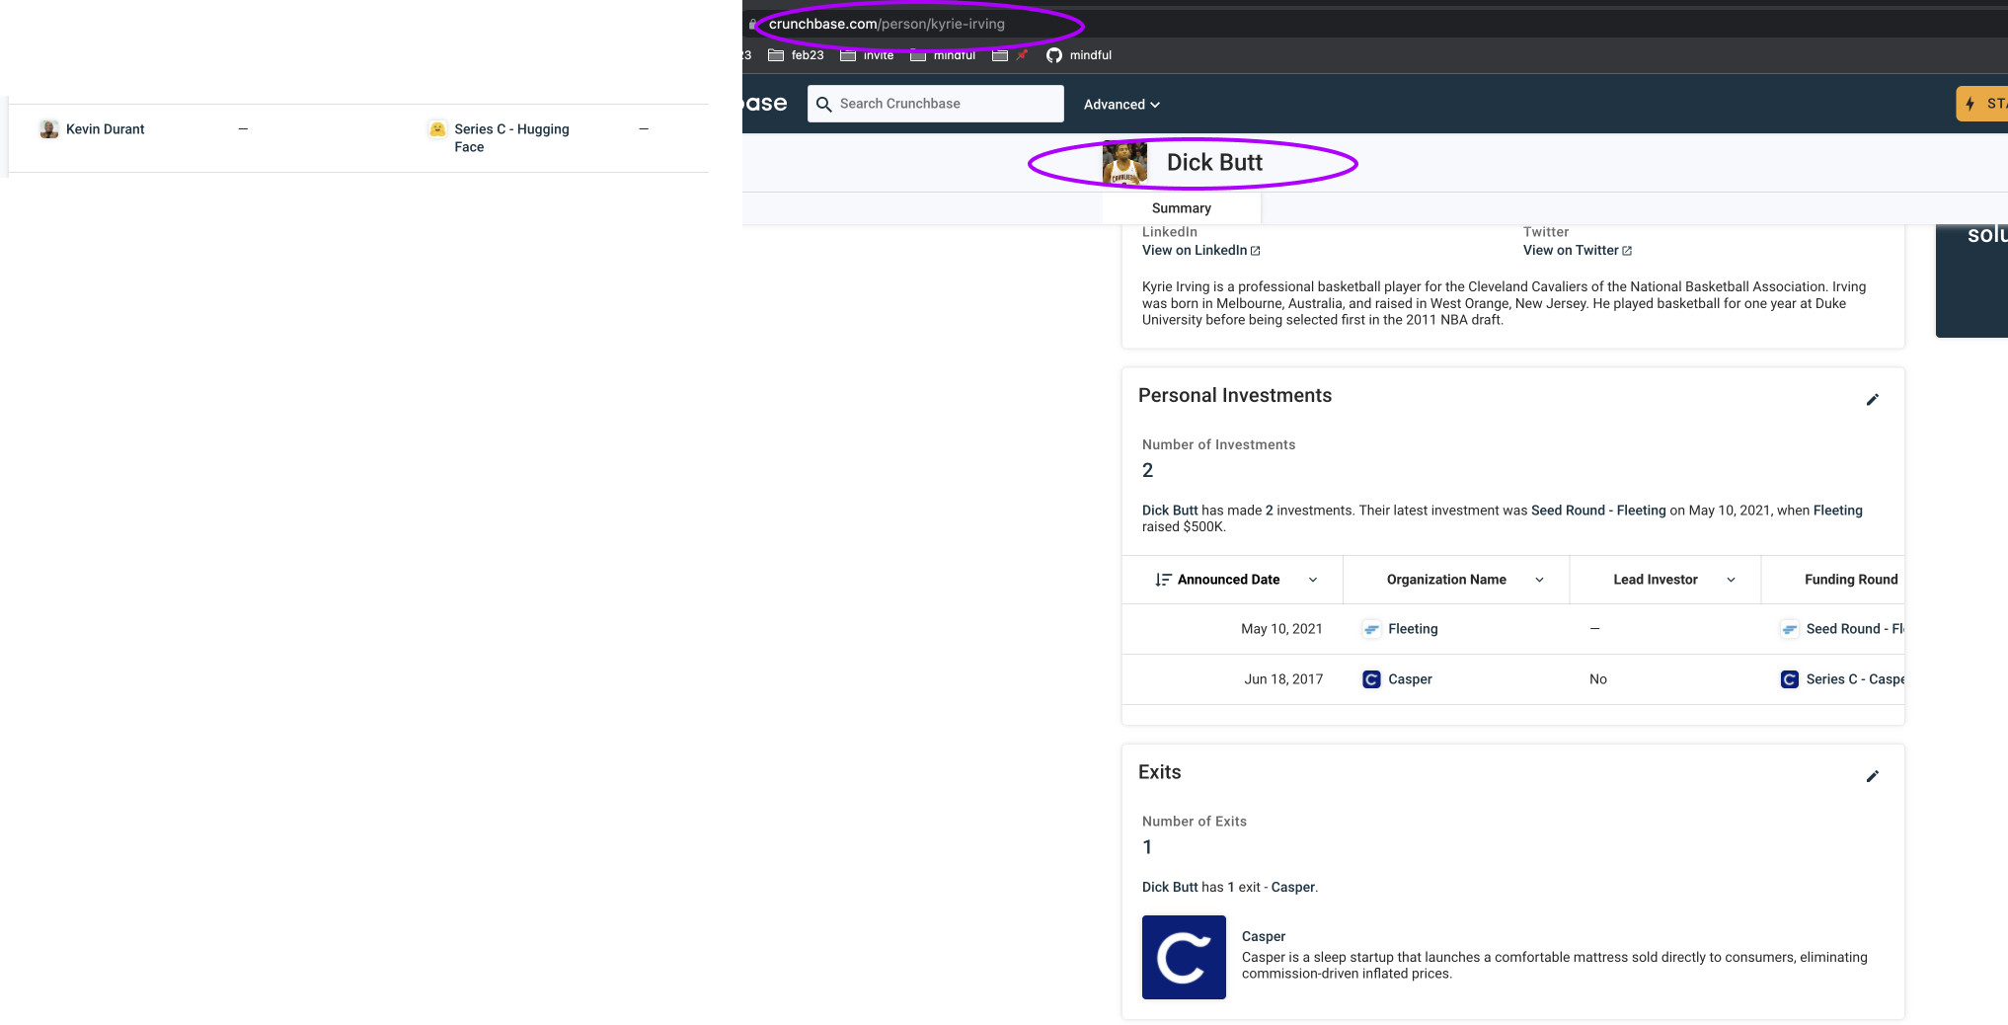Open the Casper title in Exits card
This screenshot has width=2008, height=1025.
[1264, 936]
